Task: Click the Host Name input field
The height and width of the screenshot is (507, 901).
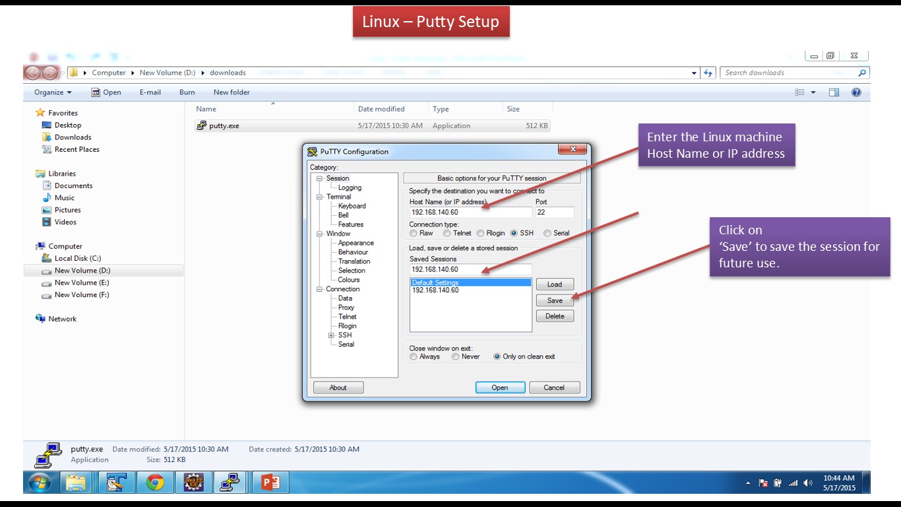Action: click(470, 213)
